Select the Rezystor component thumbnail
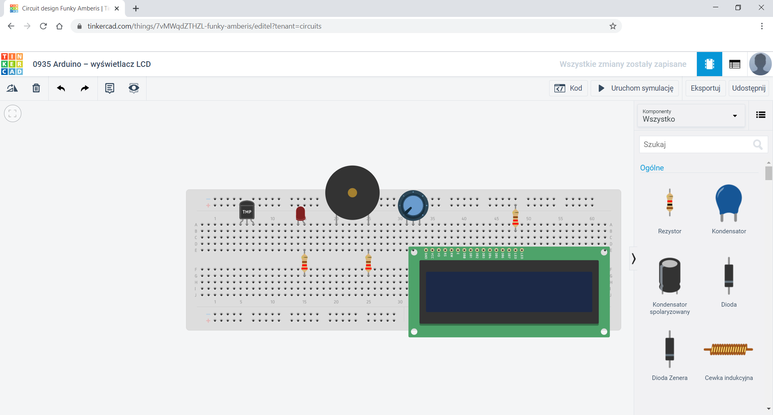 pyautogui.click(x=670, y=203)
